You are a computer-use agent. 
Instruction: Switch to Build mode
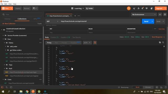[138, 87]
